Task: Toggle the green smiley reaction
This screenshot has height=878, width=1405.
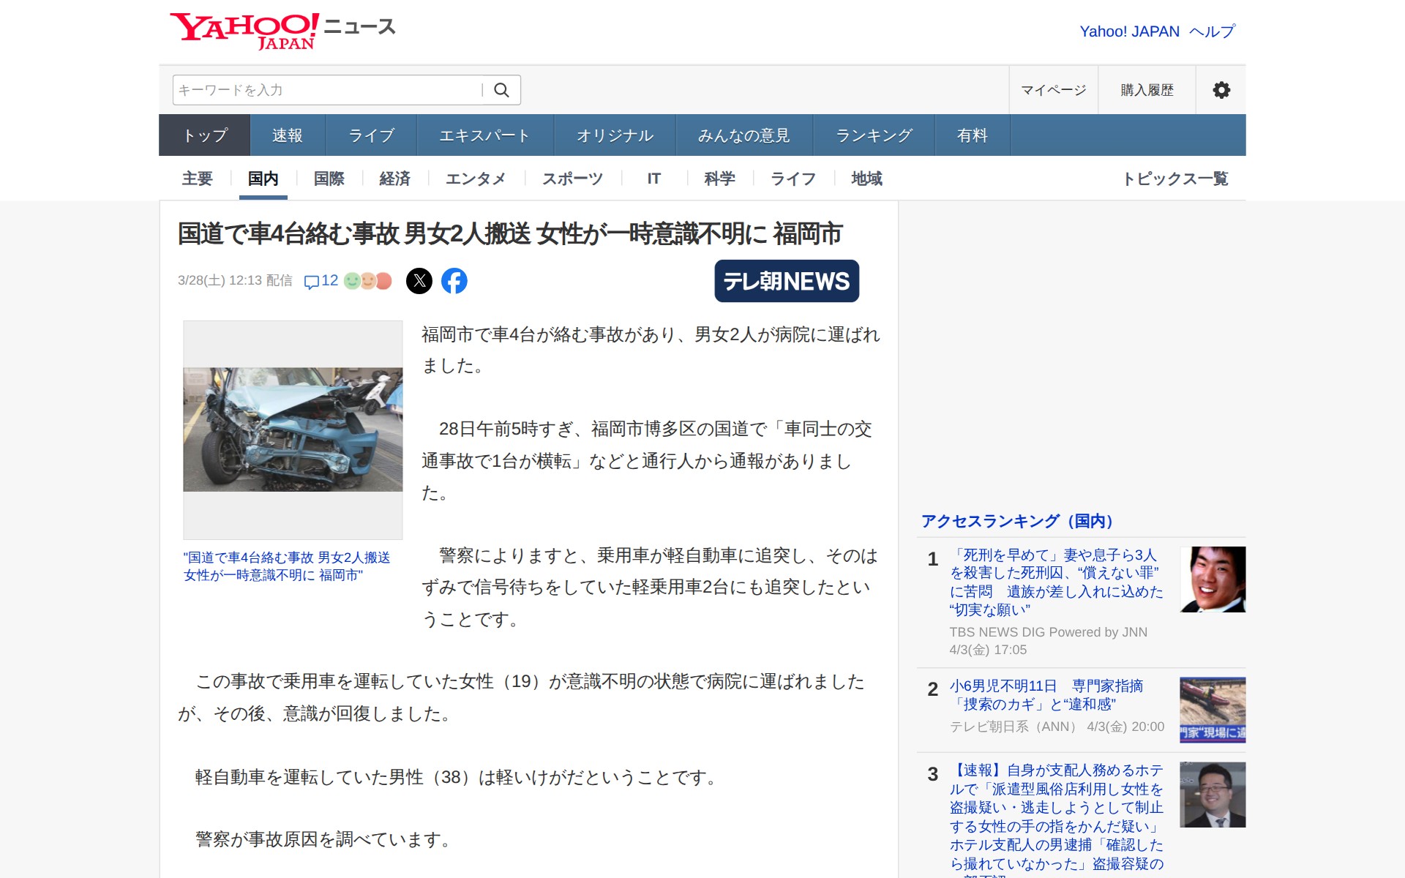Action: [x=352, y=280]
